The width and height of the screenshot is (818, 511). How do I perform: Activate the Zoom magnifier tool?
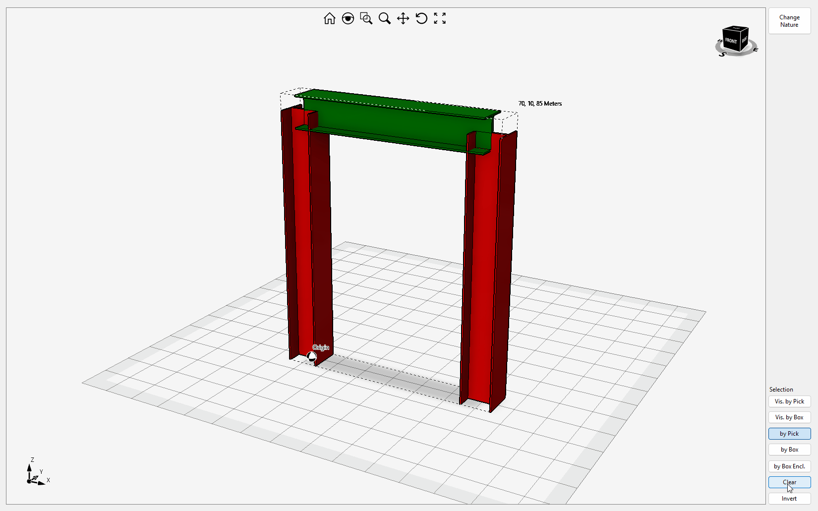coord(385,19)
